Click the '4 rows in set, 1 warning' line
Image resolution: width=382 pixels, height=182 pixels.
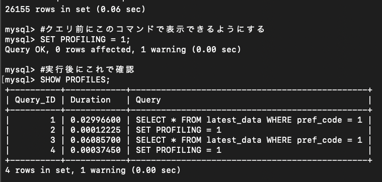pyautogui.click(x=93, y=170)
